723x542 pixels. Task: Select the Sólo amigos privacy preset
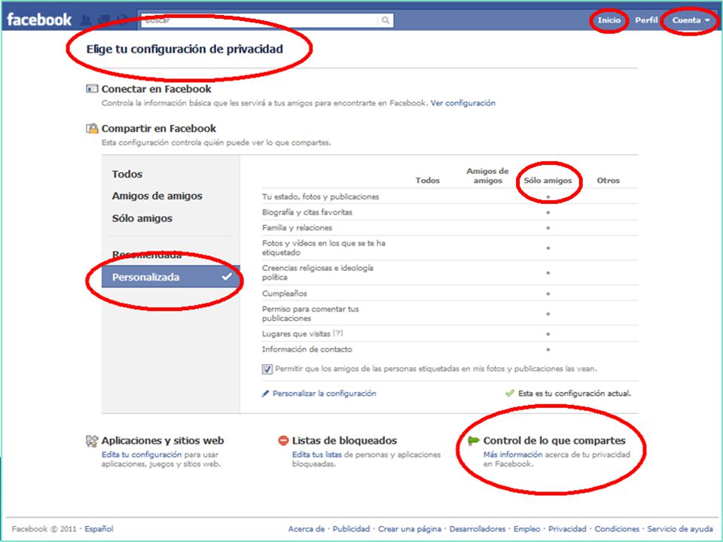point(142,218)
